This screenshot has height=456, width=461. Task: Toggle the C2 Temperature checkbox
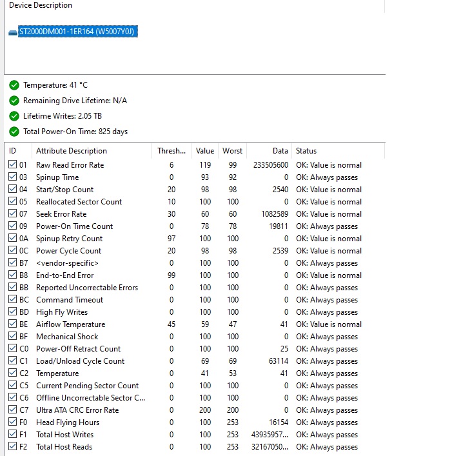[x=12, y=373]
